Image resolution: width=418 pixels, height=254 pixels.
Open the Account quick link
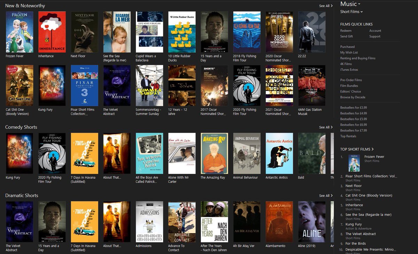(375, 31)
